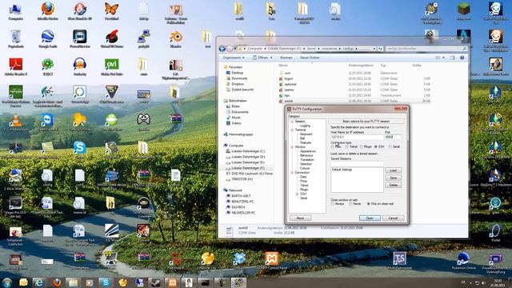Click the Explorer back navigation arrow
The height and width of the screenshot is (288, 512).
(x=222, y=49)
